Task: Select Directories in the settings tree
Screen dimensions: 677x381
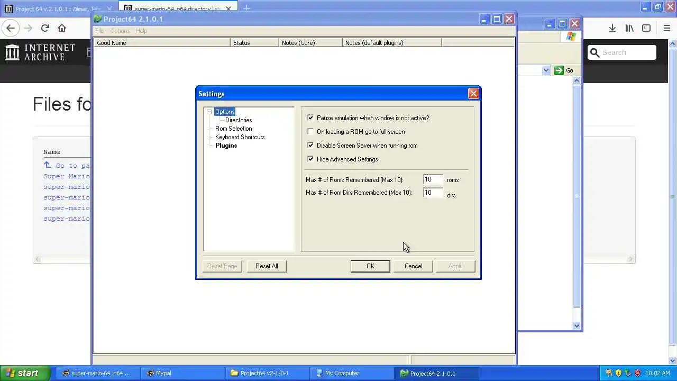Action: coord(239,120)
